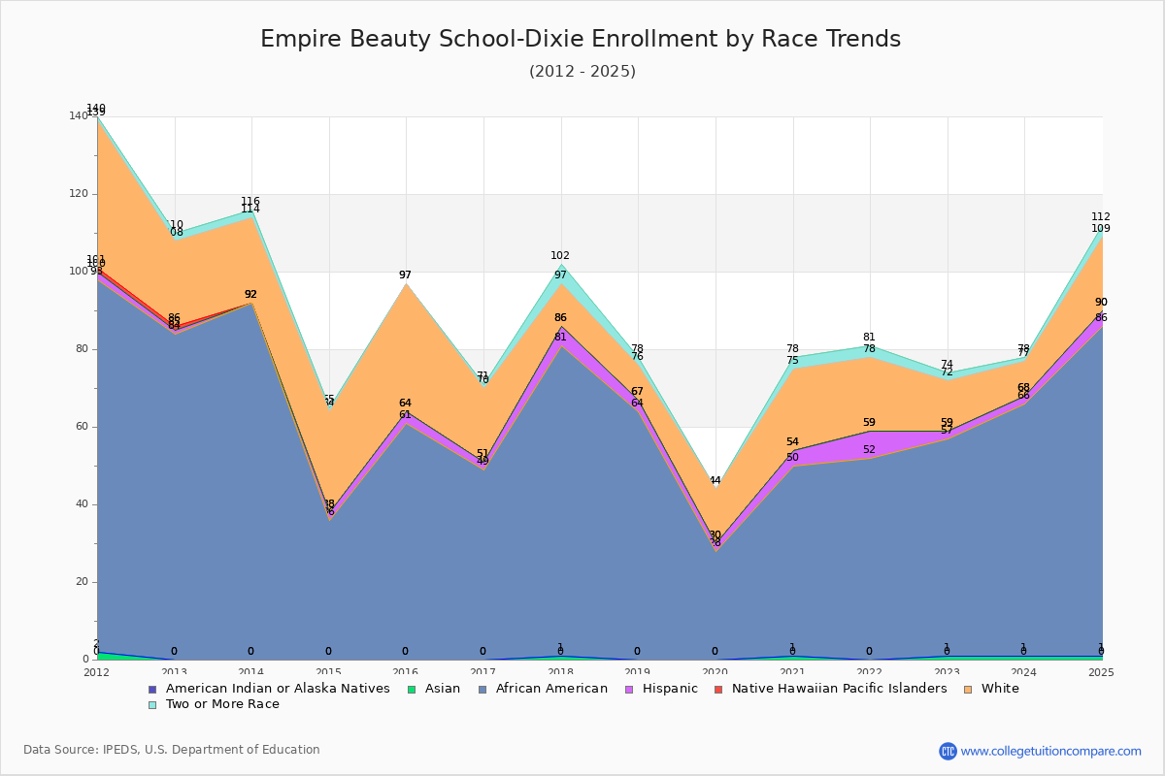This screenshot has width=1165, height=776.
Task: Toggle the Two or More Race legend entry
Action: pyautogui.click(x=214, y=704)
